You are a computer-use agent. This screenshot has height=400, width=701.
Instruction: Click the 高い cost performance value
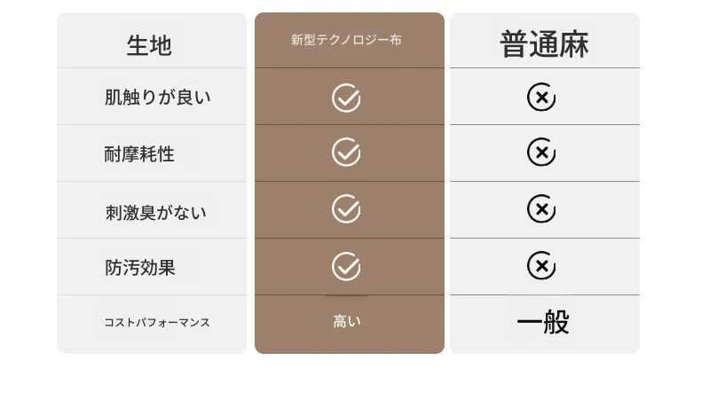pyautogui.click(x=346, y=321)
